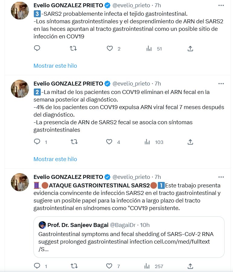Screen dimensions: 233x272
Task: Open quoted tweet by Prof. Dr. Sanjeev Bagai
Action: click(x=129, y=237)
